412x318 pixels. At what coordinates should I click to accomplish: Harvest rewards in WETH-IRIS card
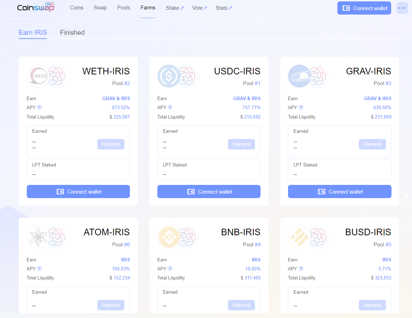pos(110,144)
